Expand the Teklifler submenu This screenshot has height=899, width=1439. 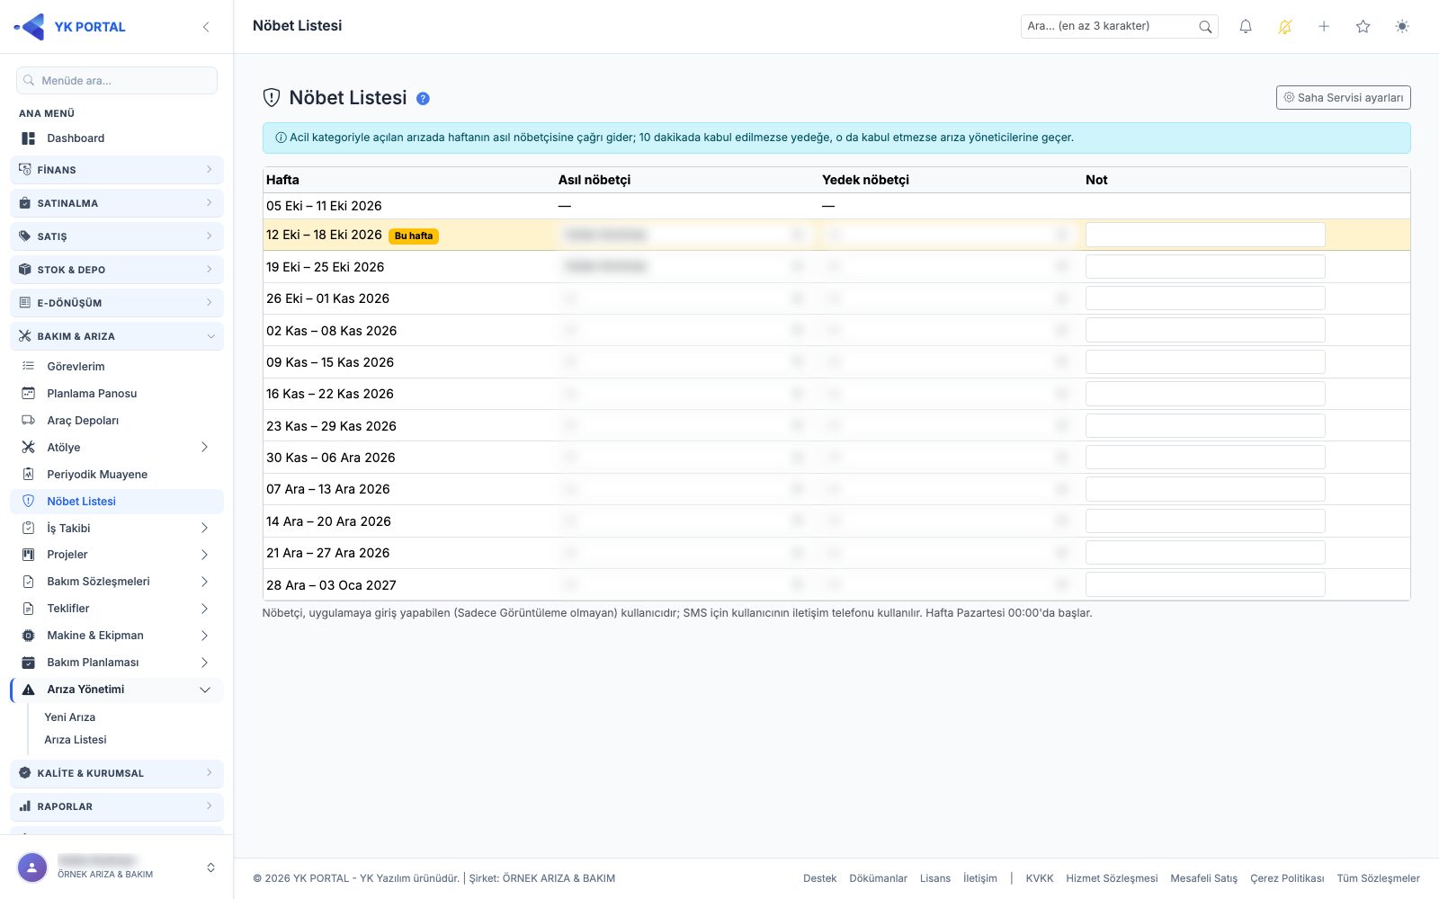pos(117,609)
